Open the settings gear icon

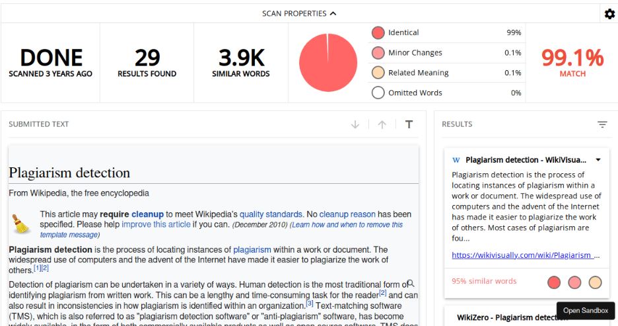pos(609,14)
